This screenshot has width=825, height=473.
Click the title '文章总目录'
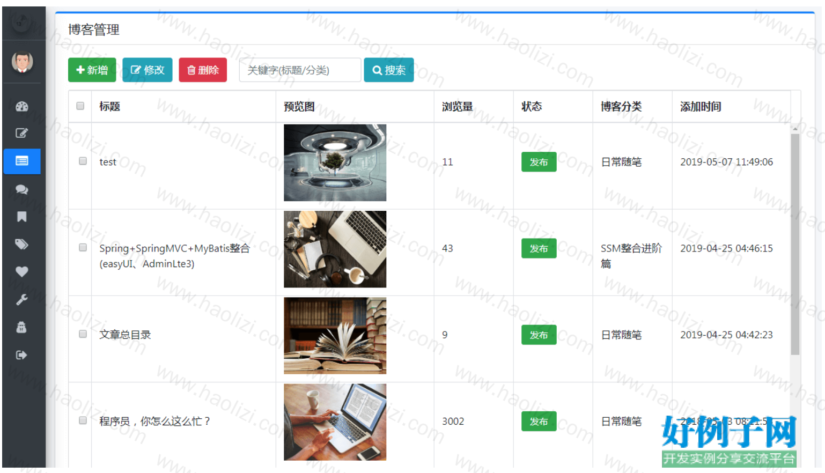coord(125,335)
